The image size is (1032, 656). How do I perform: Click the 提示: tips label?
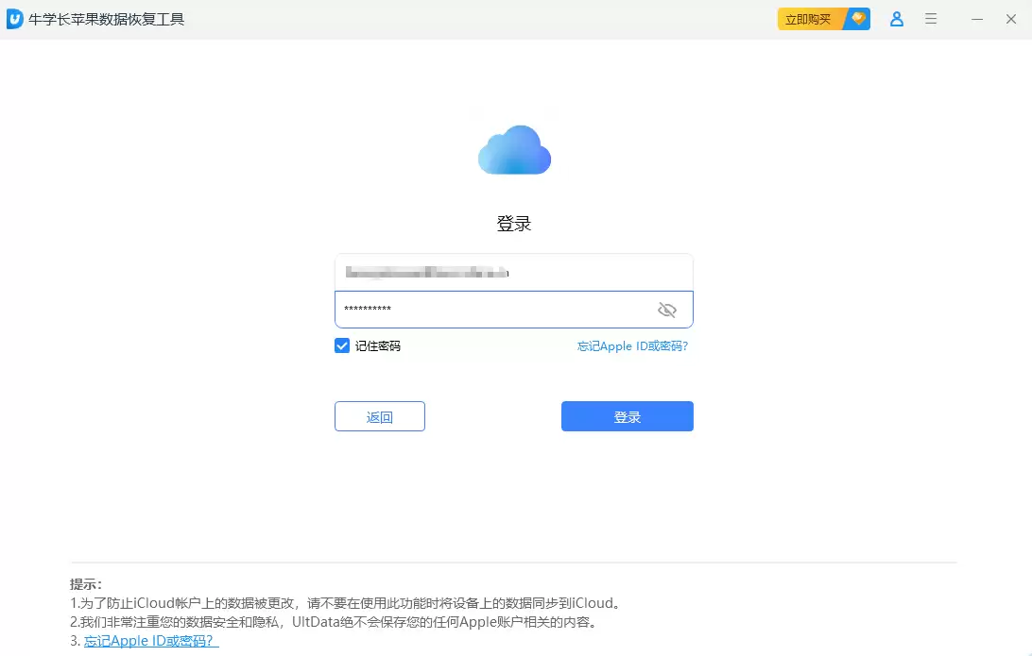pos(86,584)
